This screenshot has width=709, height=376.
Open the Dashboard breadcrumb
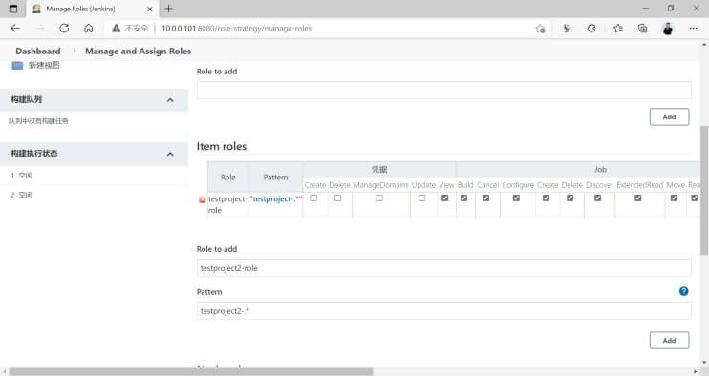[38, 51]
